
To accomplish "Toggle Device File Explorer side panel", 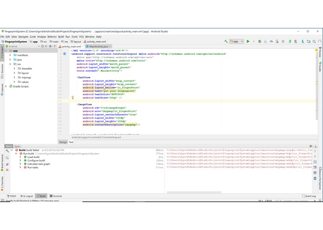I will point(320,178).
